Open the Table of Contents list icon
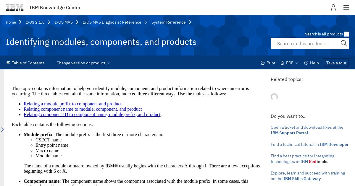The width and height of the screenshot is (355, 186). coord(8,63)
